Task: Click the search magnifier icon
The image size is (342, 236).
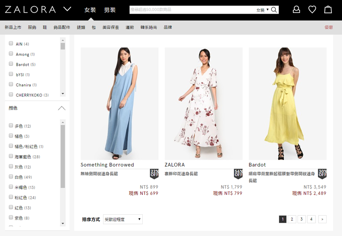Action: pyautogui.click(x=274, y=10)
